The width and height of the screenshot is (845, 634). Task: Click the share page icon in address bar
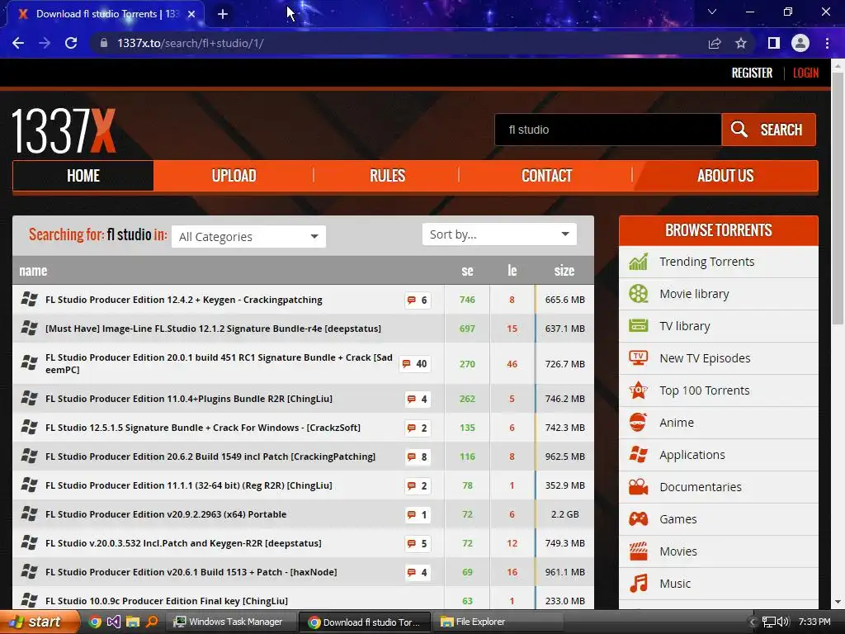tap(715, 43)
